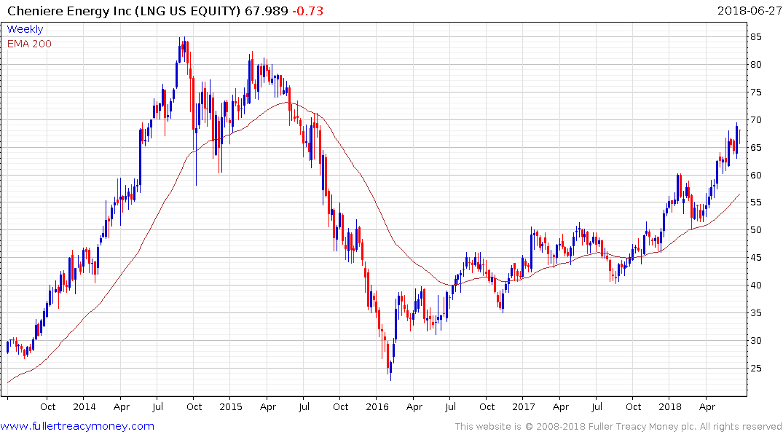The image size is (783, 437).
Task: Click the 2014 year label on time axis
Action: (x=84, y=406)
